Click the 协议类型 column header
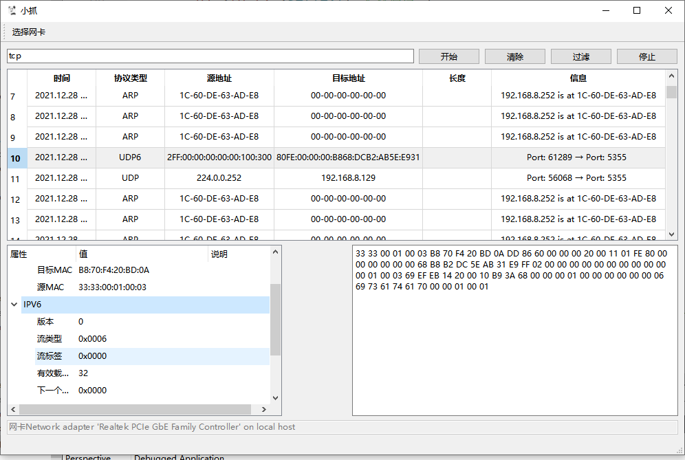 tap(129, 78)
